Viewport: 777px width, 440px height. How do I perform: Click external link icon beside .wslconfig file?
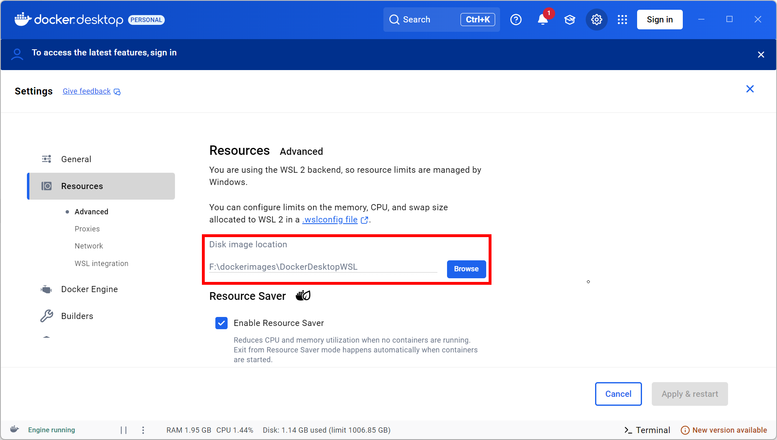tap(365, 220)
